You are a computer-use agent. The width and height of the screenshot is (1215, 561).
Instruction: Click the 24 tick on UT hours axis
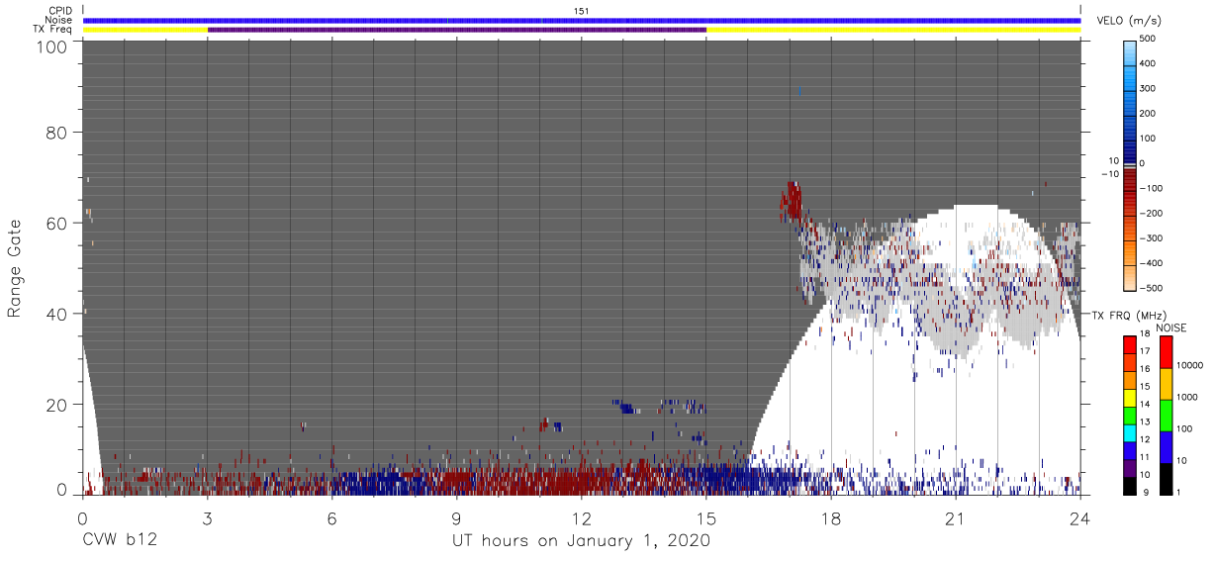(1080, 518)
